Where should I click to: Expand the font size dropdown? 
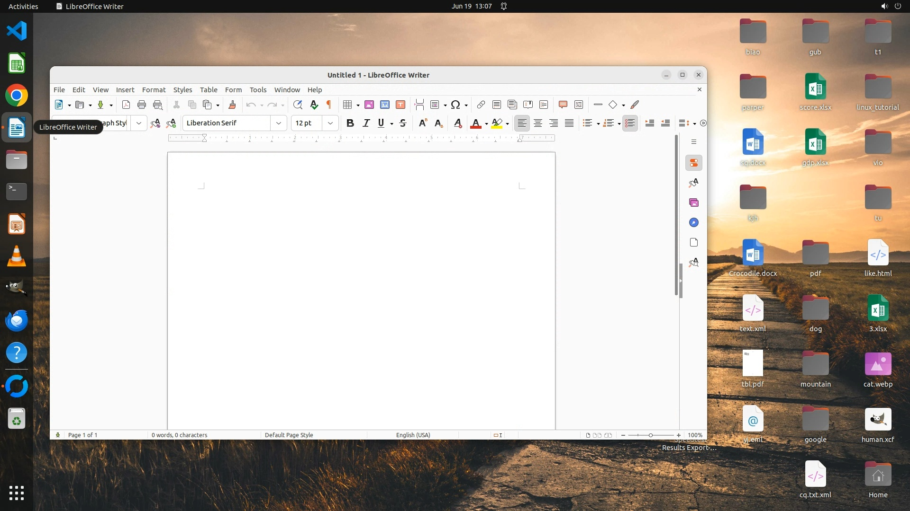pos(330,123)
